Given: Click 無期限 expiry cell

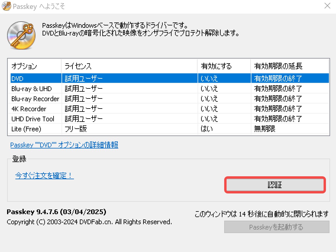Looking at the screenshot, I should click(x=265, y=129).
